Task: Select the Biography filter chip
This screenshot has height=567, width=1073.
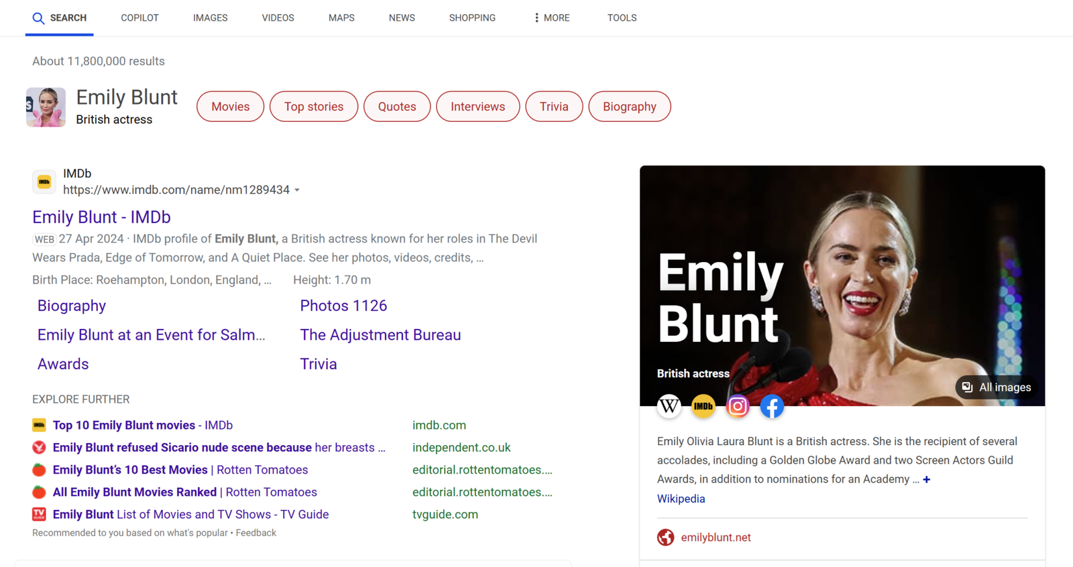Action: (629, 107)
